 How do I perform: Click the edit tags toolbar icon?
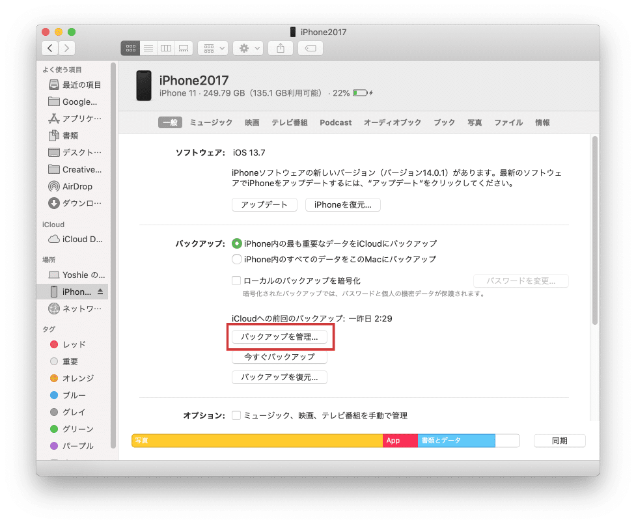[311, 48]
